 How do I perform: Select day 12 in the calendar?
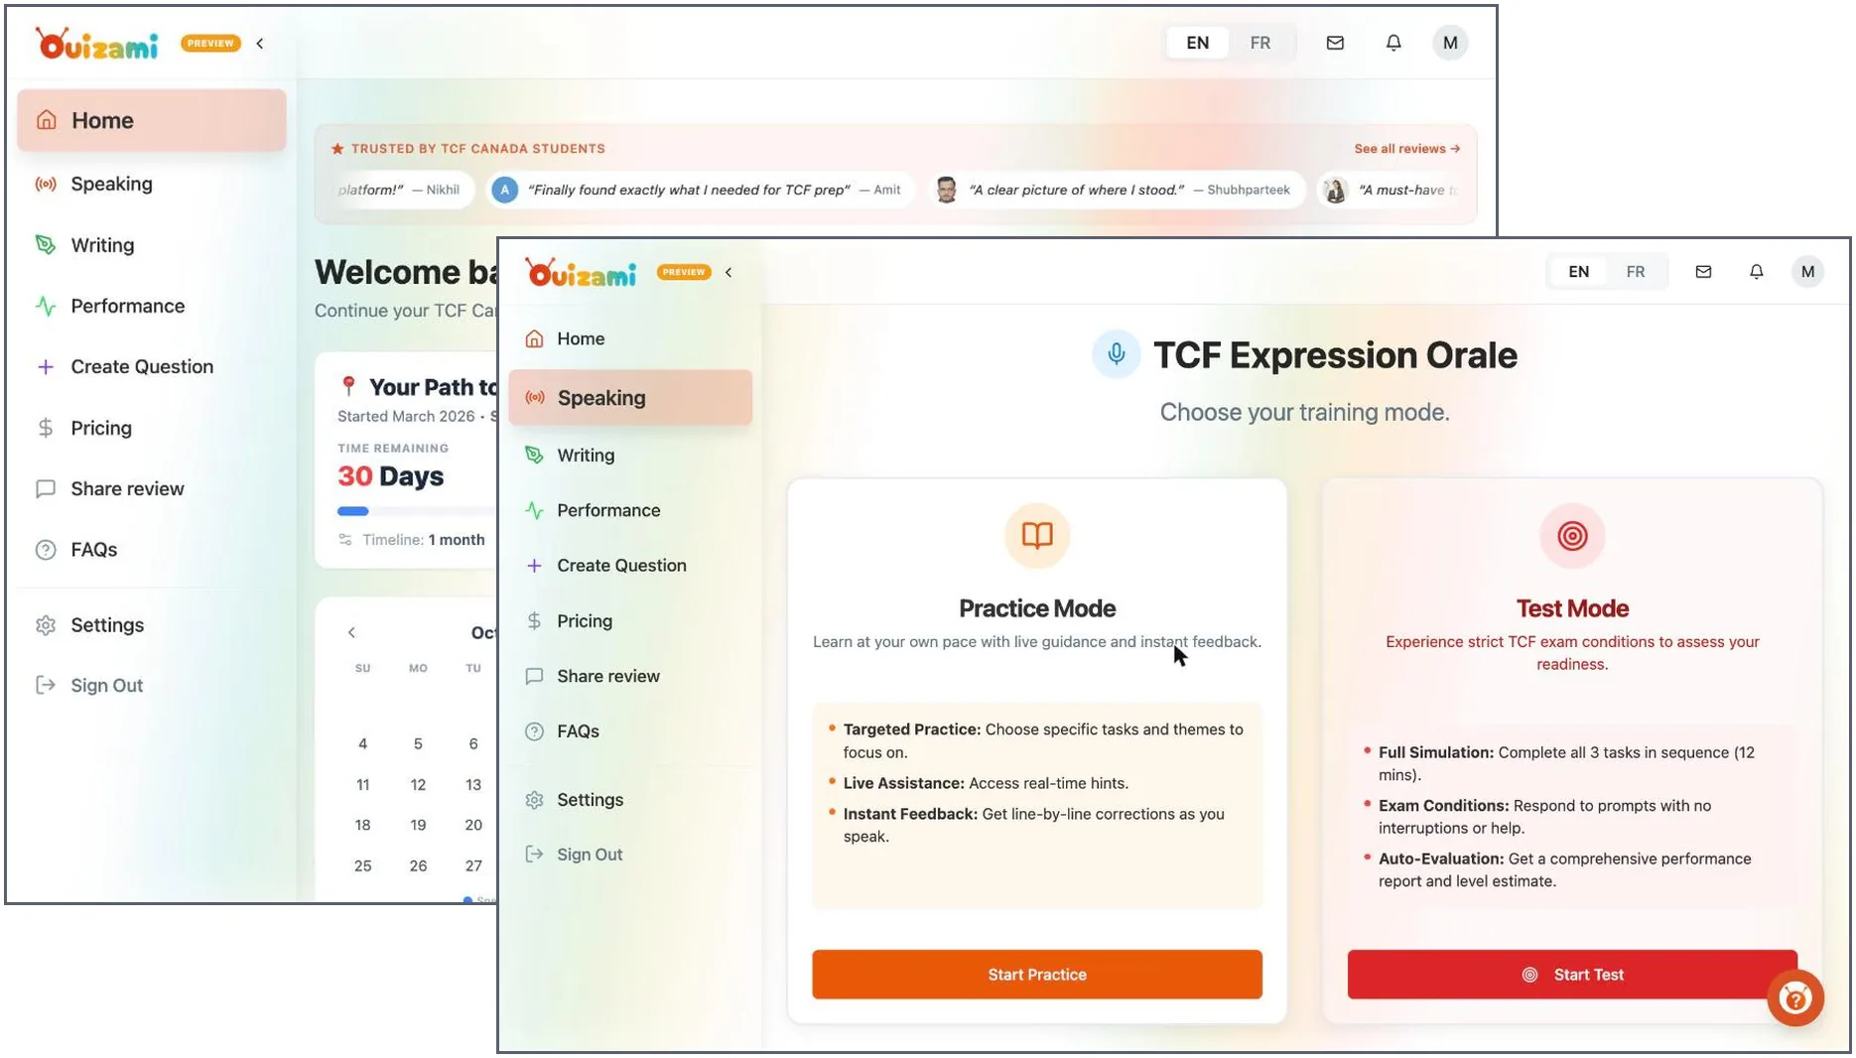click(x=418, y=784)
